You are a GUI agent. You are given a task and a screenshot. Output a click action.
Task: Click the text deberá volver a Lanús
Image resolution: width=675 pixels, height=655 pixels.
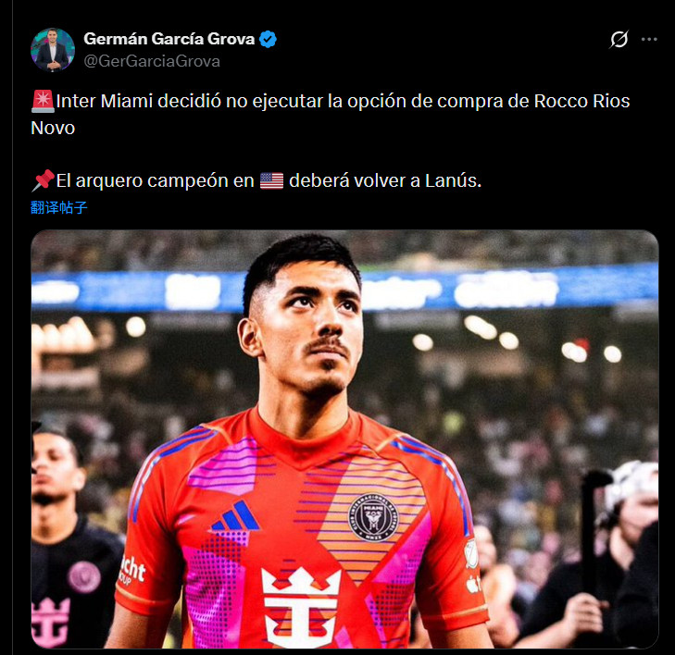(x=385, y=180)
